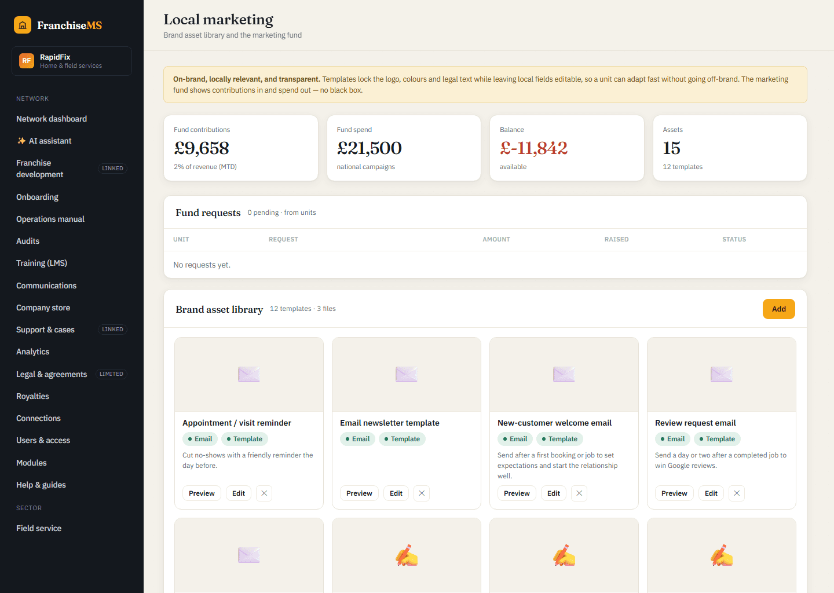The width and height of the screenshot is (834, 593).
Task: Edit the Appointment / visit reminder template
Action: tap(239, 493)
